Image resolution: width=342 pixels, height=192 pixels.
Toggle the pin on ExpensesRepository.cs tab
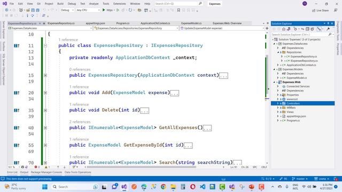click(40, 23)
